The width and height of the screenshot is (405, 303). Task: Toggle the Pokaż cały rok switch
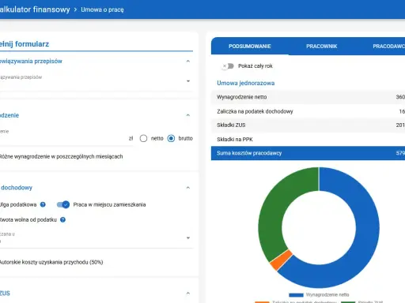228,65
